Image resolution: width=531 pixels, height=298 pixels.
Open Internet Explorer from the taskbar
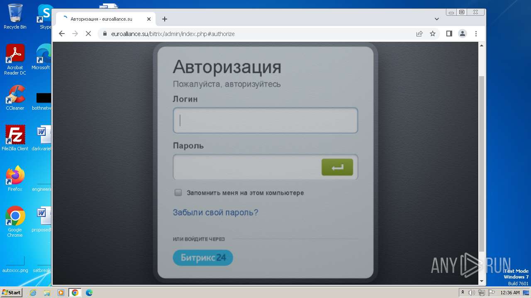pos(33,293)
